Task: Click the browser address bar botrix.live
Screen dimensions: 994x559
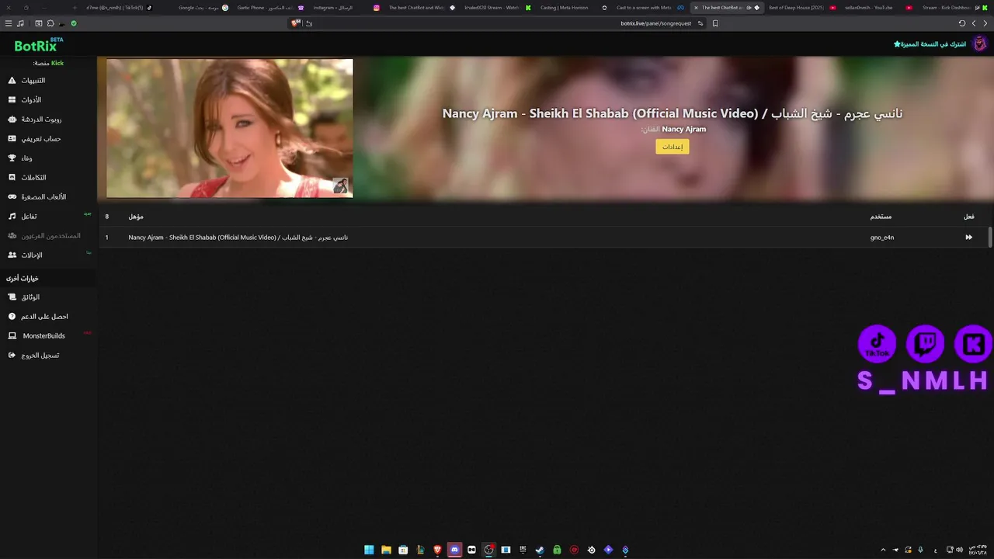Action: pyautogui.click(x=656, y=23)
